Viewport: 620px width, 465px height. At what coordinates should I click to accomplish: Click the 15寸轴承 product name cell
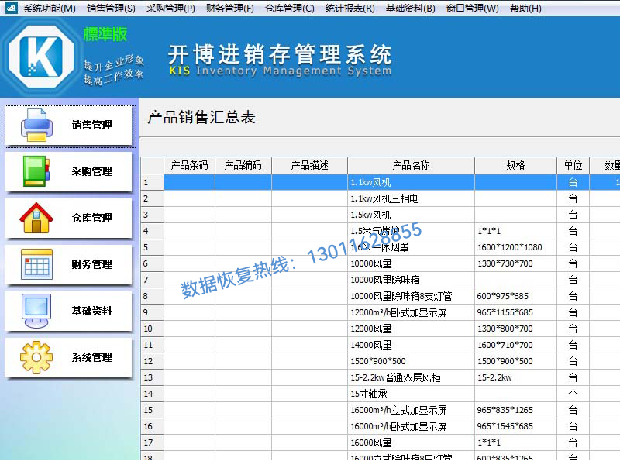tap(411, 394)
